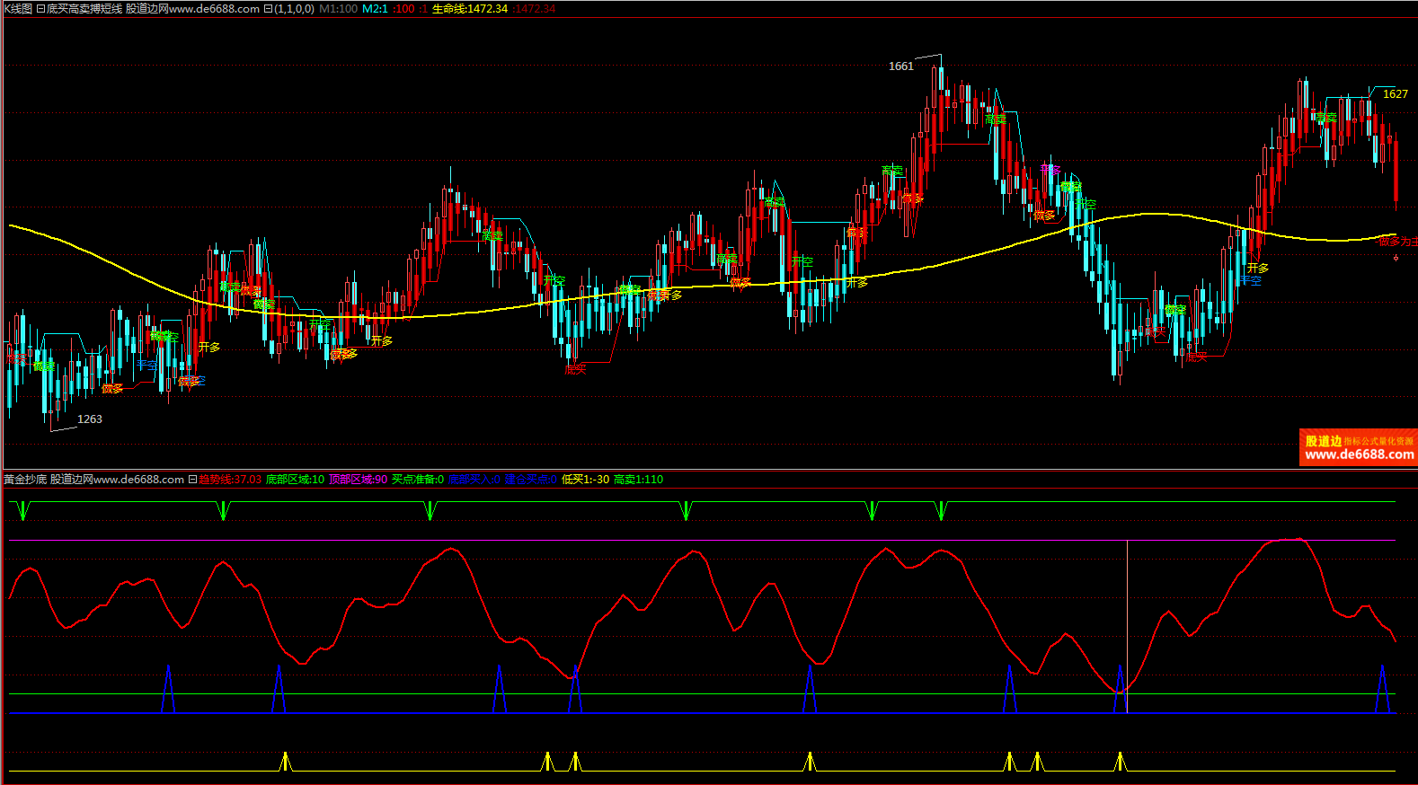The image size is (1418, 785).
Task: Click the 生命线:1472.34 yellow readout
Action: [469, 9]
